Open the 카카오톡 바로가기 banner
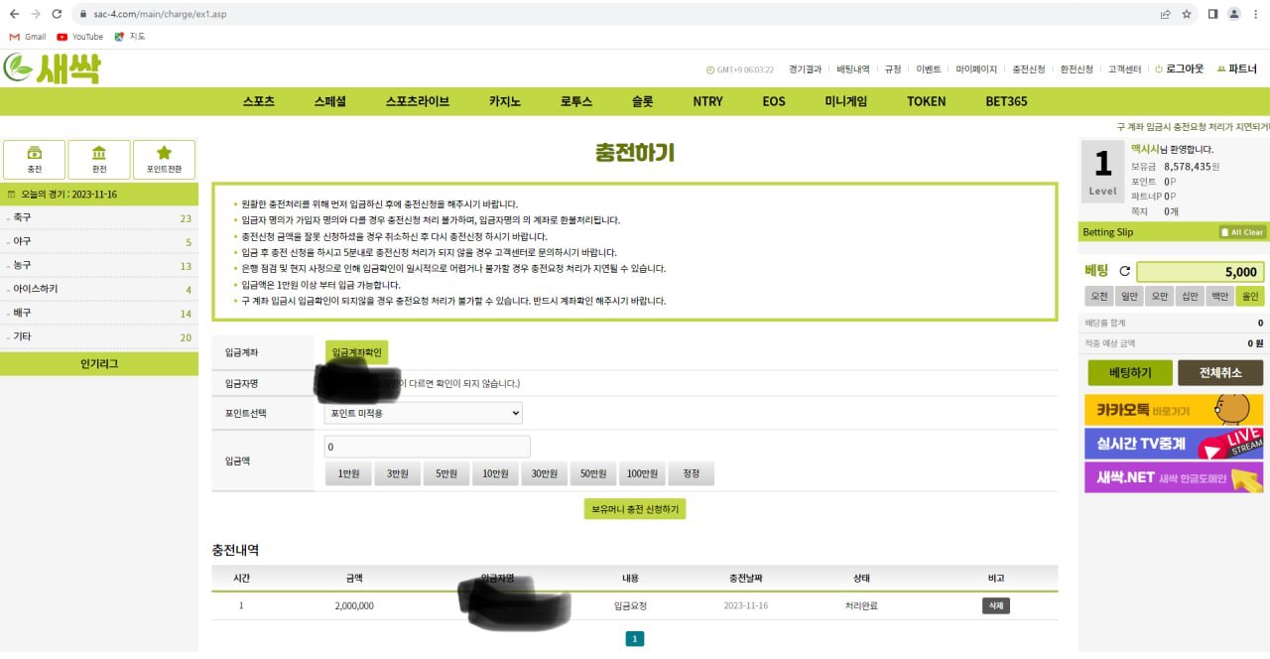Screen dimensions: 1270x659 tap(1173, 409)
